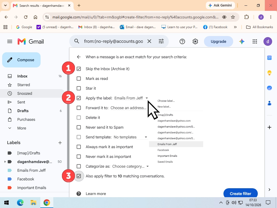Bookmark this tab star icon
The width and height of the screenshot is (277, 208).
(233, 17)
